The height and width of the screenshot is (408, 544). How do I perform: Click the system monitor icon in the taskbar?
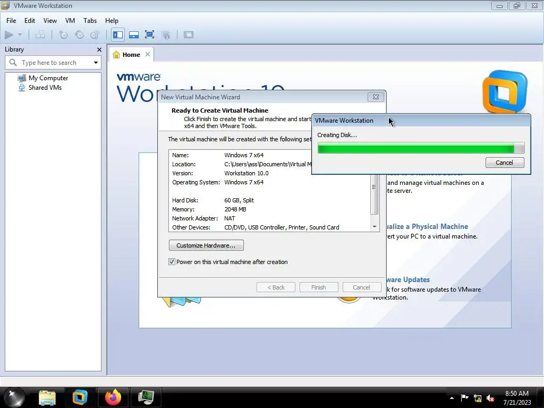[146, 397]
